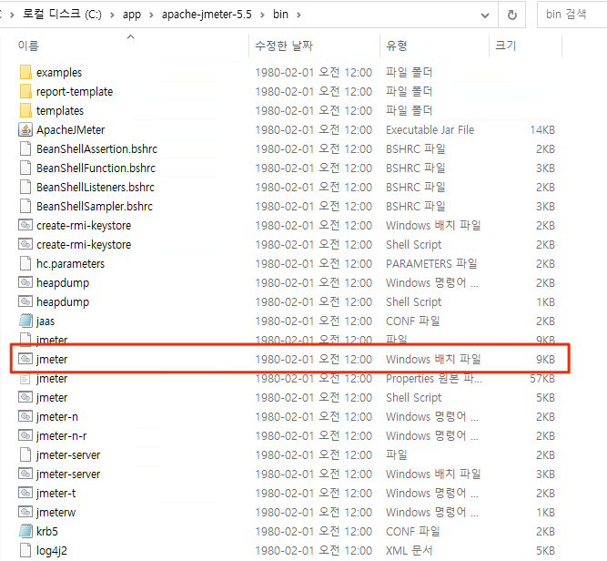Select the jmeterw file name
This screenshot has height=561, width=607.
coord(56,512)
